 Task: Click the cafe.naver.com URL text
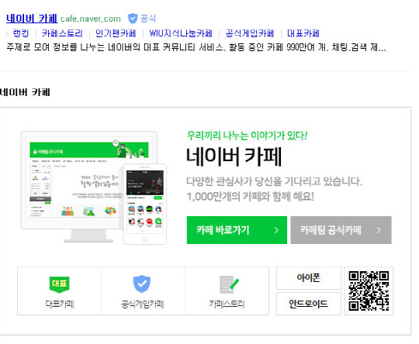91,19
